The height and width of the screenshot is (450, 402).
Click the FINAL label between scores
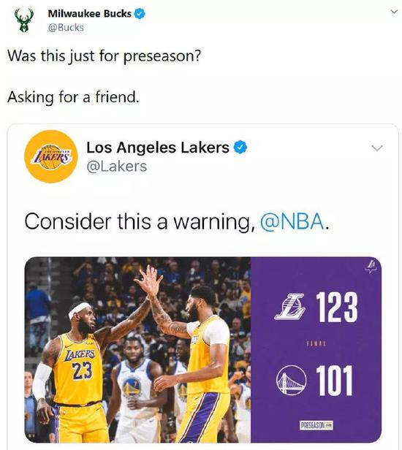316,343
